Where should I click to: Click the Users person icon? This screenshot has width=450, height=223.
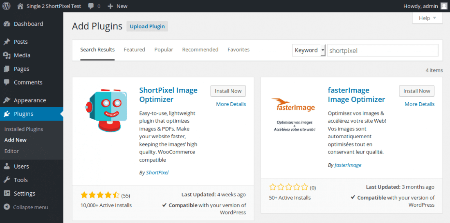click(x=7, y=167)
